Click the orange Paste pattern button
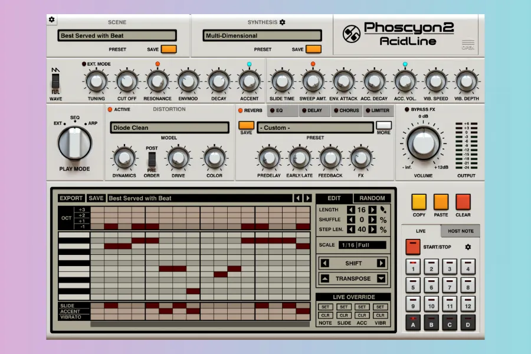The image size is (531, 354). [441, 202]
